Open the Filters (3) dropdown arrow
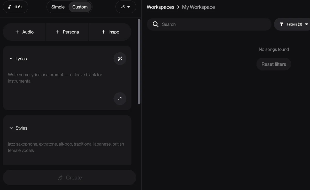 click(306, 24)
